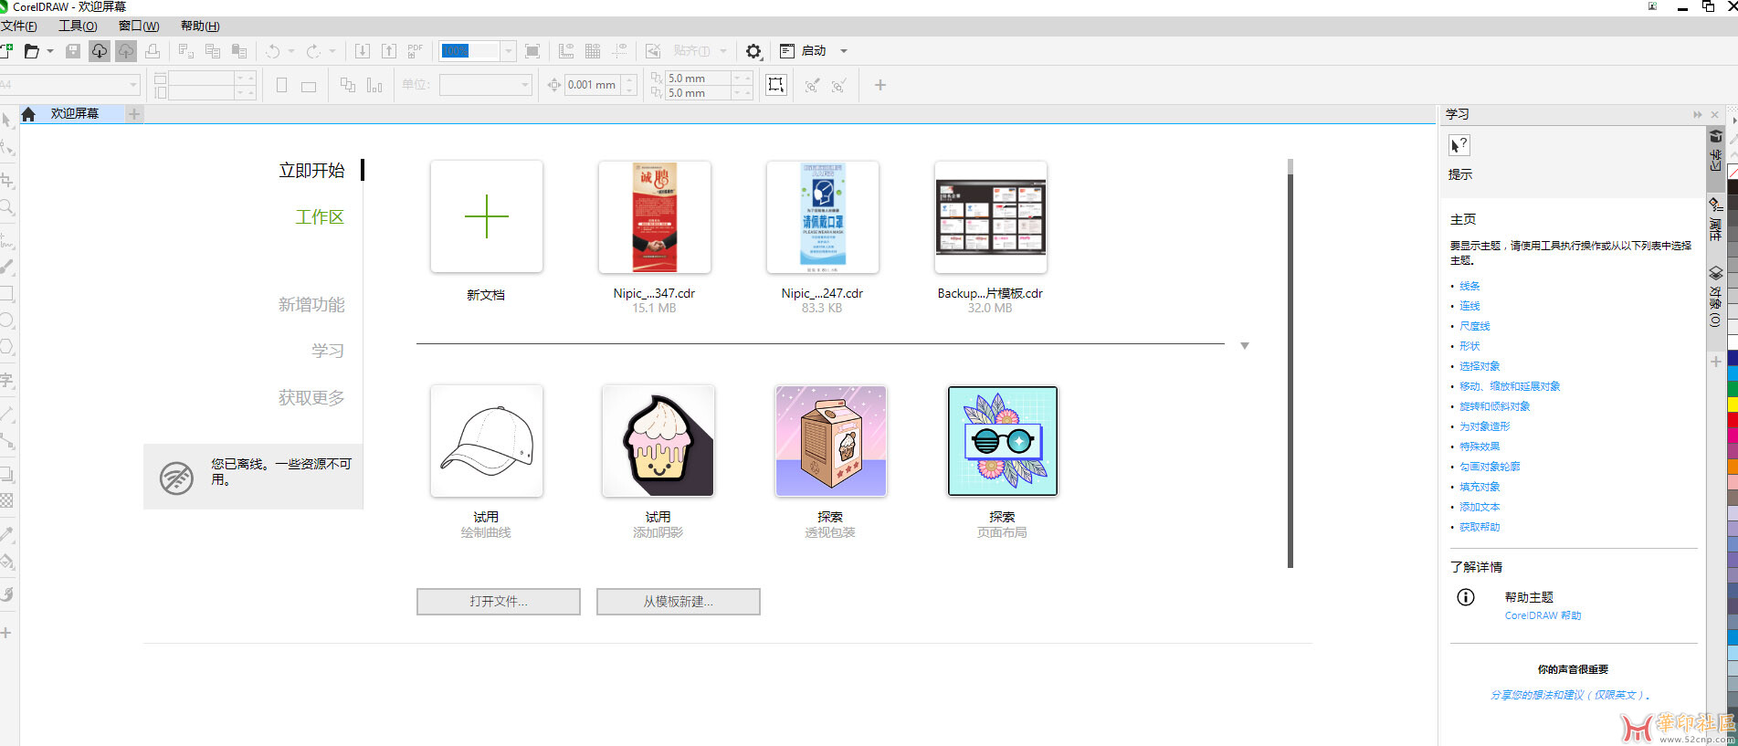Select 工作区 in welcome sidebar
1738x746 pixels.
click(x=320, y=217)
